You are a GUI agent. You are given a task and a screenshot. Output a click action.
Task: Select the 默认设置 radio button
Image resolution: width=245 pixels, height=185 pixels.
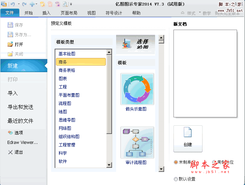pyautogui.click(x=176, y=179)
